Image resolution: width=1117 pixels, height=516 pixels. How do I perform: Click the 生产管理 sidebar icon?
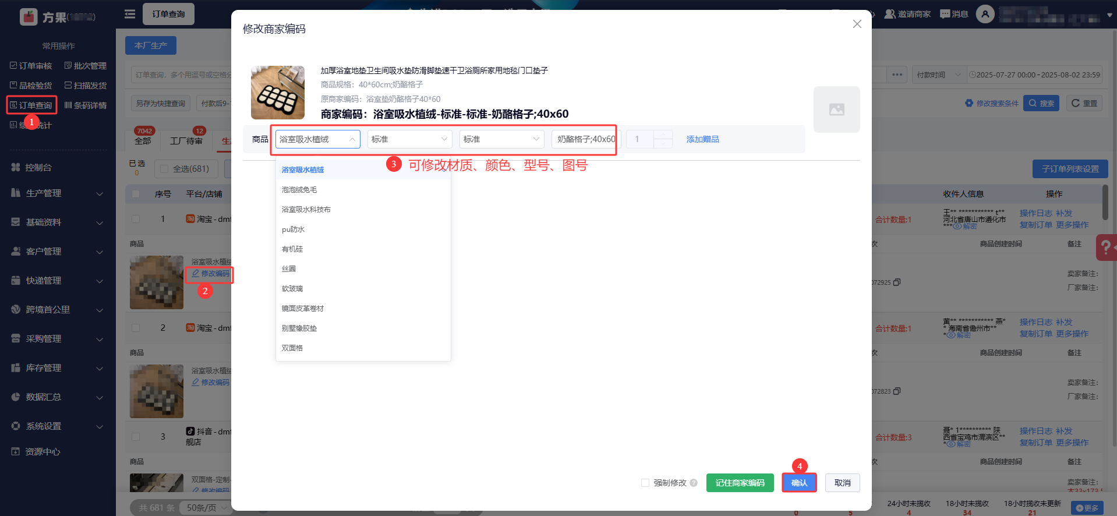[16, 193]
